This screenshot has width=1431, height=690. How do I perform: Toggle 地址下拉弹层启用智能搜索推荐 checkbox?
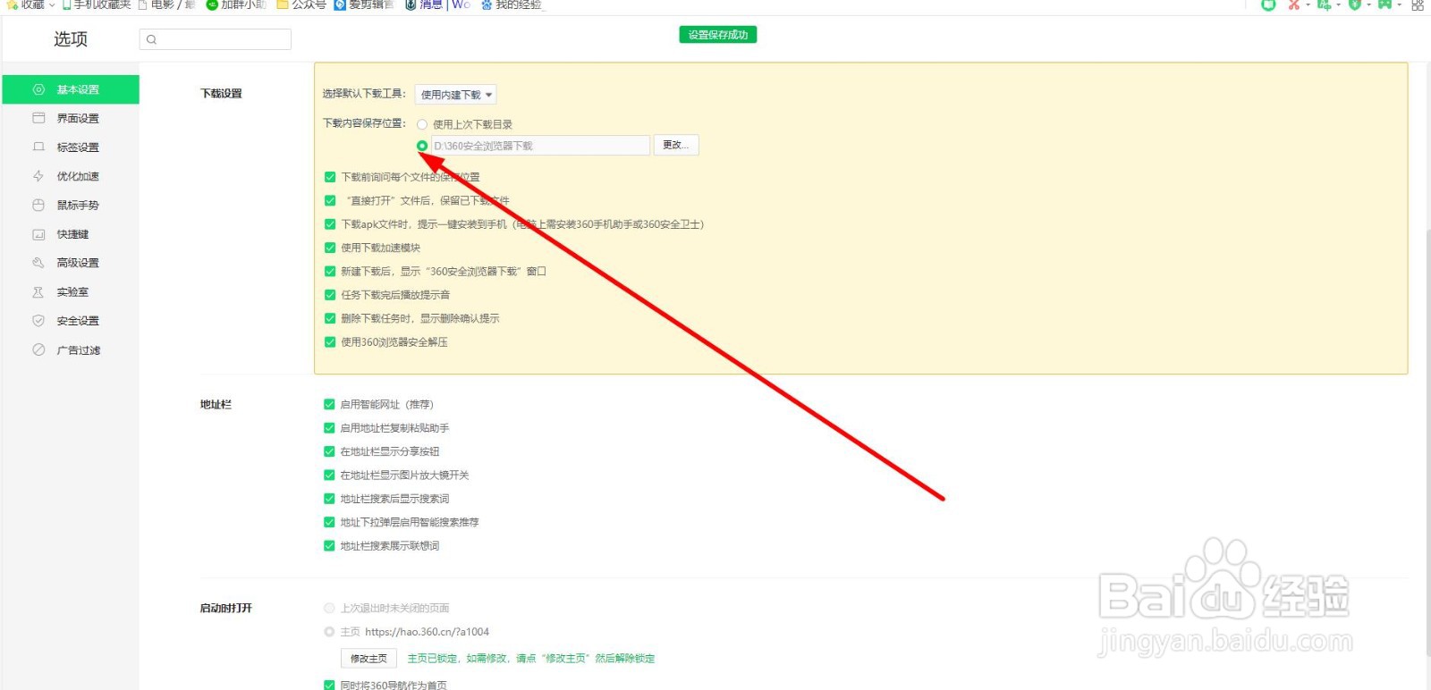[x=329, y=522]
